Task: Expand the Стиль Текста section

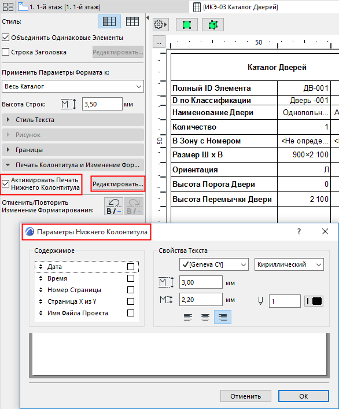Action: point(73,120)
